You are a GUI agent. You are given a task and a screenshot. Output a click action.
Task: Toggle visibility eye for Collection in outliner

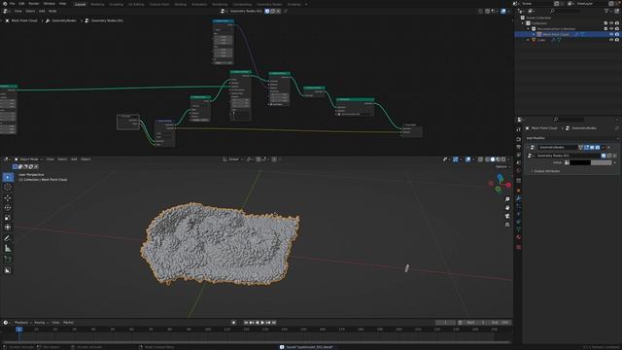[x=611, y=23]
